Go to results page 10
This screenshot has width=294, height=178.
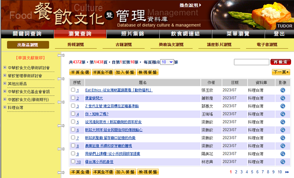[280, 172]
